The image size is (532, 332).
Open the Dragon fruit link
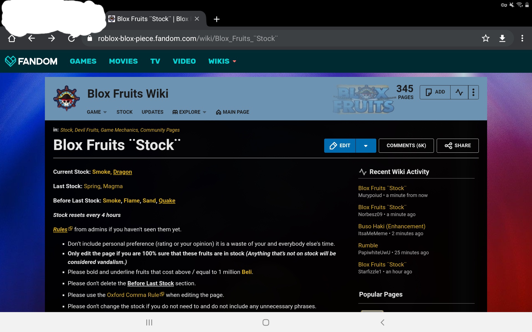(x=122, y=172)
